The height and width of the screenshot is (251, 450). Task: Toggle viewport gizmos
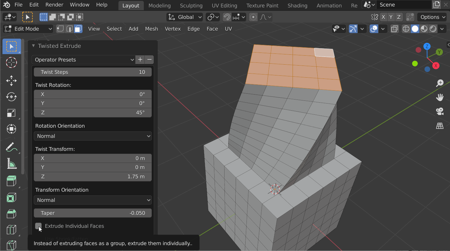(x=353, y=29)
